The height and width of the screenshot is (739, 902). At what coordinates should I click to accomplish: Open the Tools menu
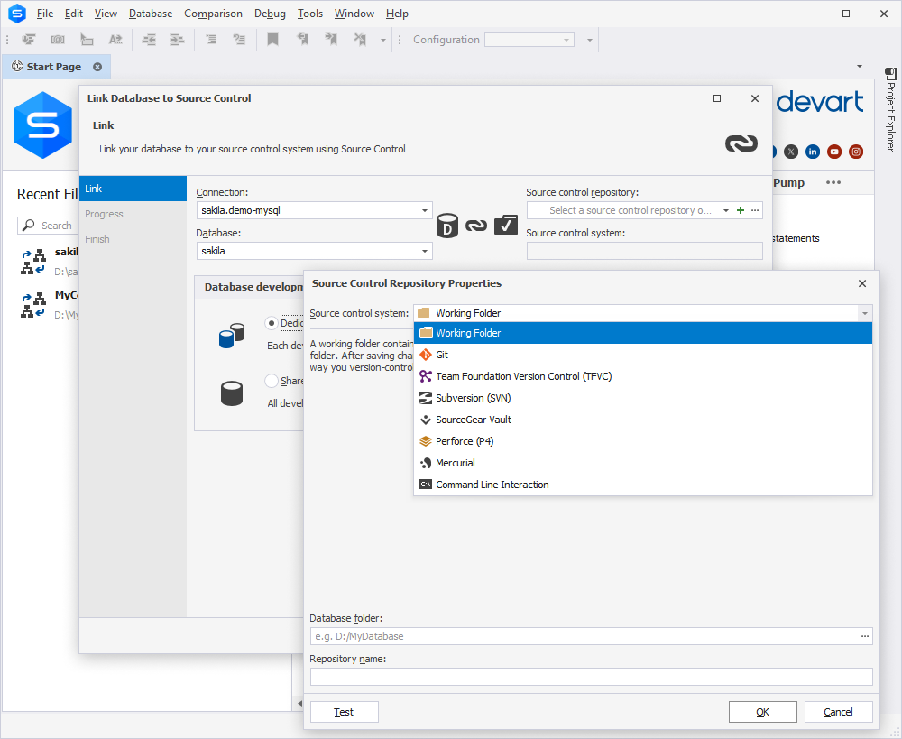[310, 14]
